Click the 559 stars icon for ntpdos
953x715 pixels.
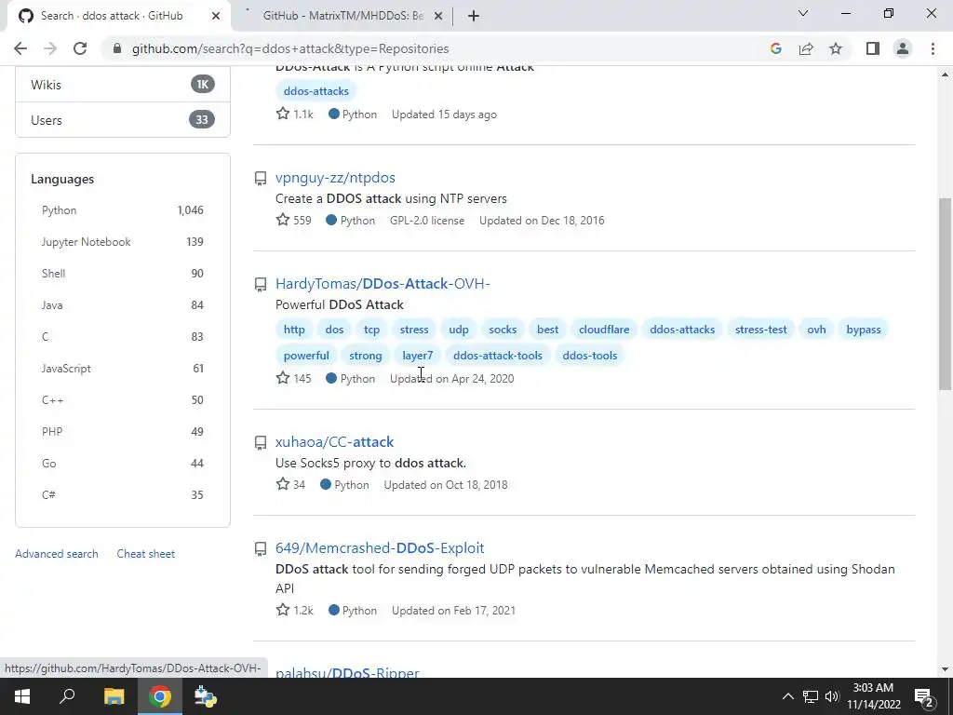(283, 220)
